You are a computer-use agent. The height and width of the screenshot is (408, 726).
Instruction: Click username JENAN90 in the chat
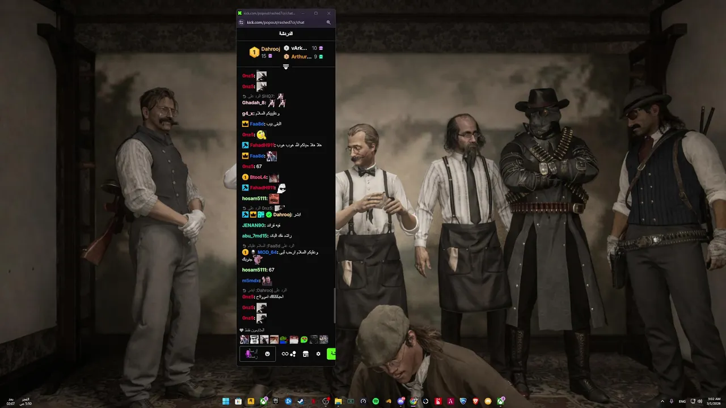point(254,225)
